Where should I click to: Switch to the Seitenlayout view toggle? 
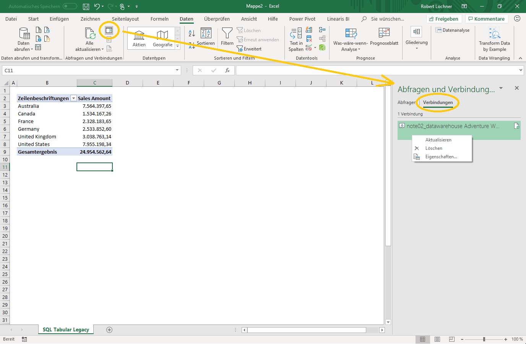(x=437, y=339)
